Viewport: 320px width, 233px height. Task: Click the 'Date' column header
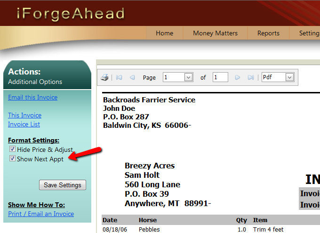[x=110, y=220]
